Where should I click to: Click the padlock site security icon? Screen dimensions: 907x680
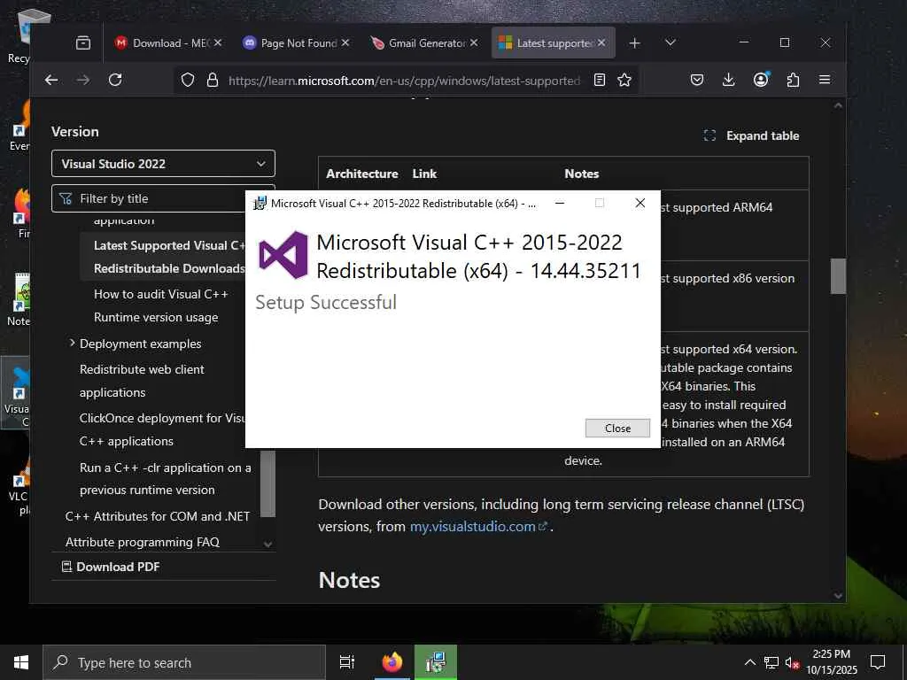point(213,80)
